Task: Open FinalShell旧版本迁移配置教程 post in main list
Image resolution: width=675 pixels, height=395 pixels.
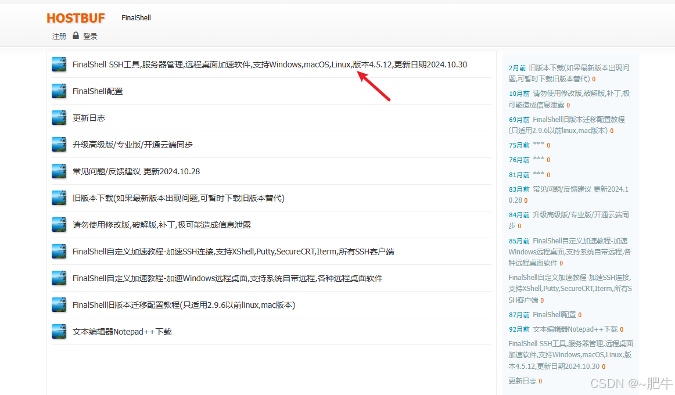Action: [184, 304]
